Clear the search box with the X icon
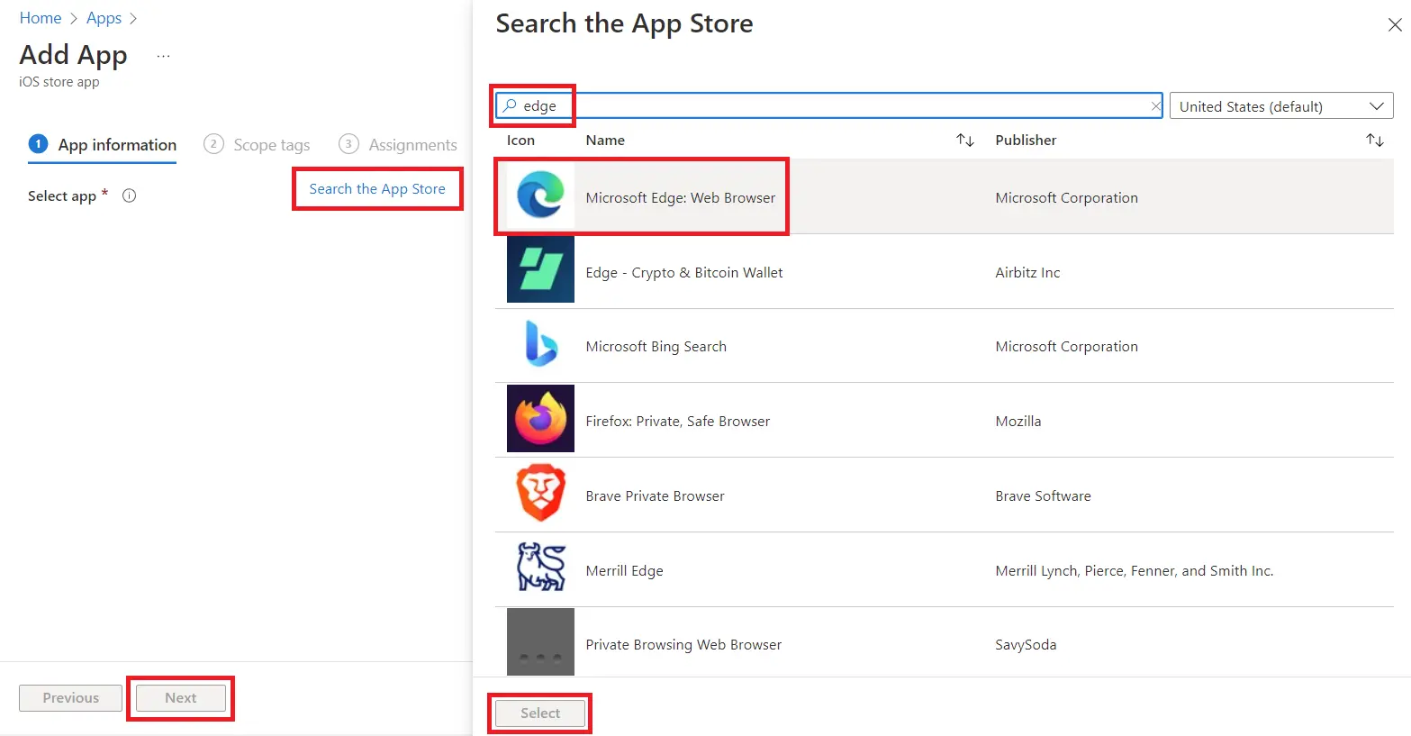 [x=1155, y=106]
